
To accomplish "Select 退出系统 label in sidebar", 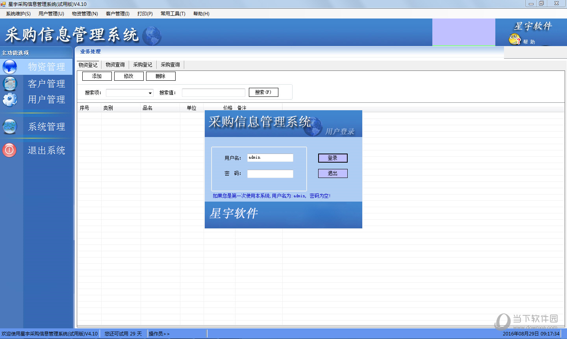I will tap(46, 150).
